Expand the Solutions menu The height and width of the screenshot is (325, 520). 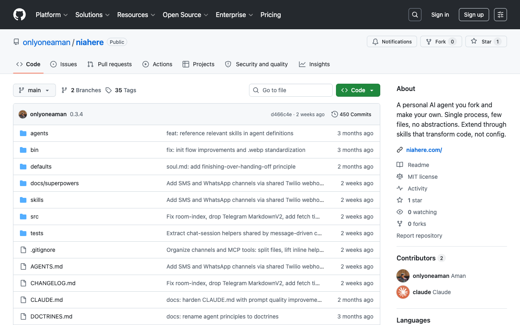click(92, 15)
